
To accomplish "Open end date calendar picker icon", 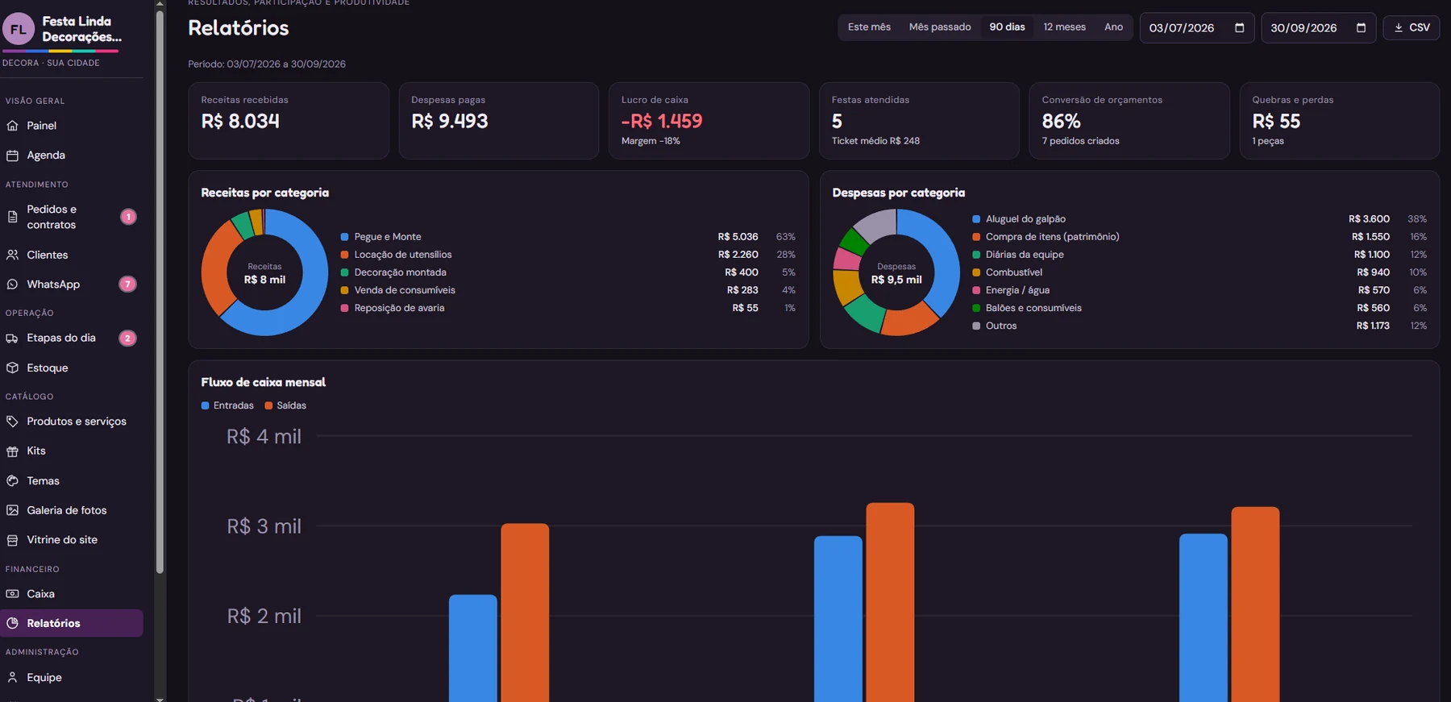I will pos(1362,27).
